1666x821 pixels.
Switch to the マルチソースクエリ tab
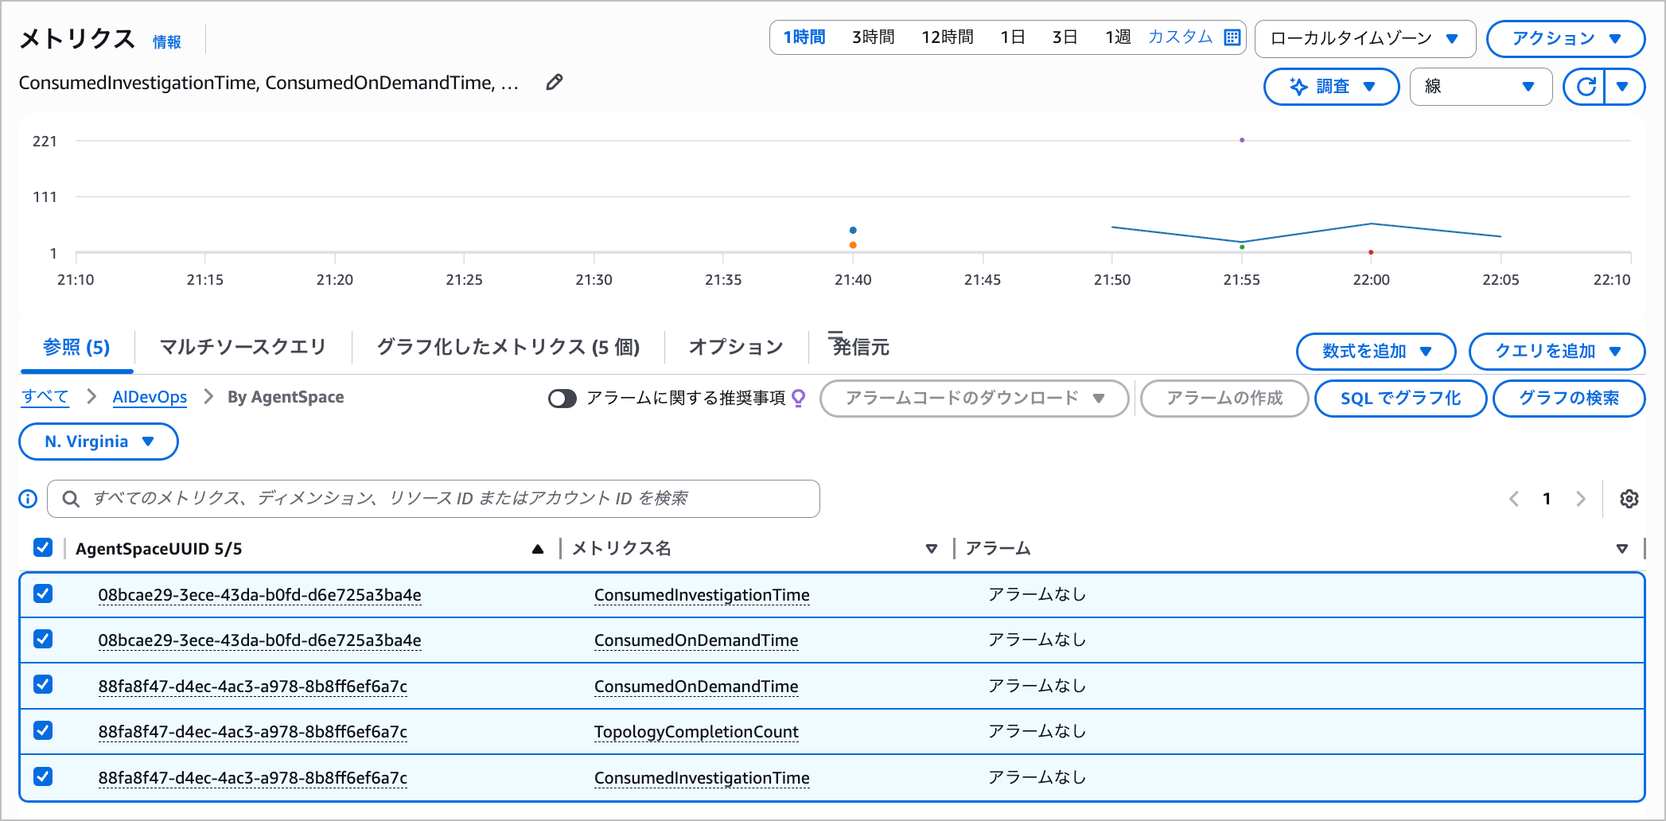(242, 347)
